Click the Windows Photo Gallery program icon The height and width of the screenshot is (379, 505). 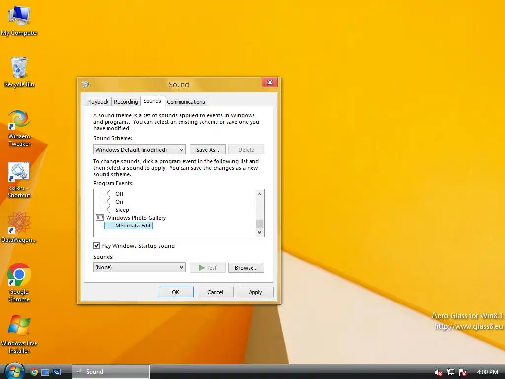coord(100,218)
